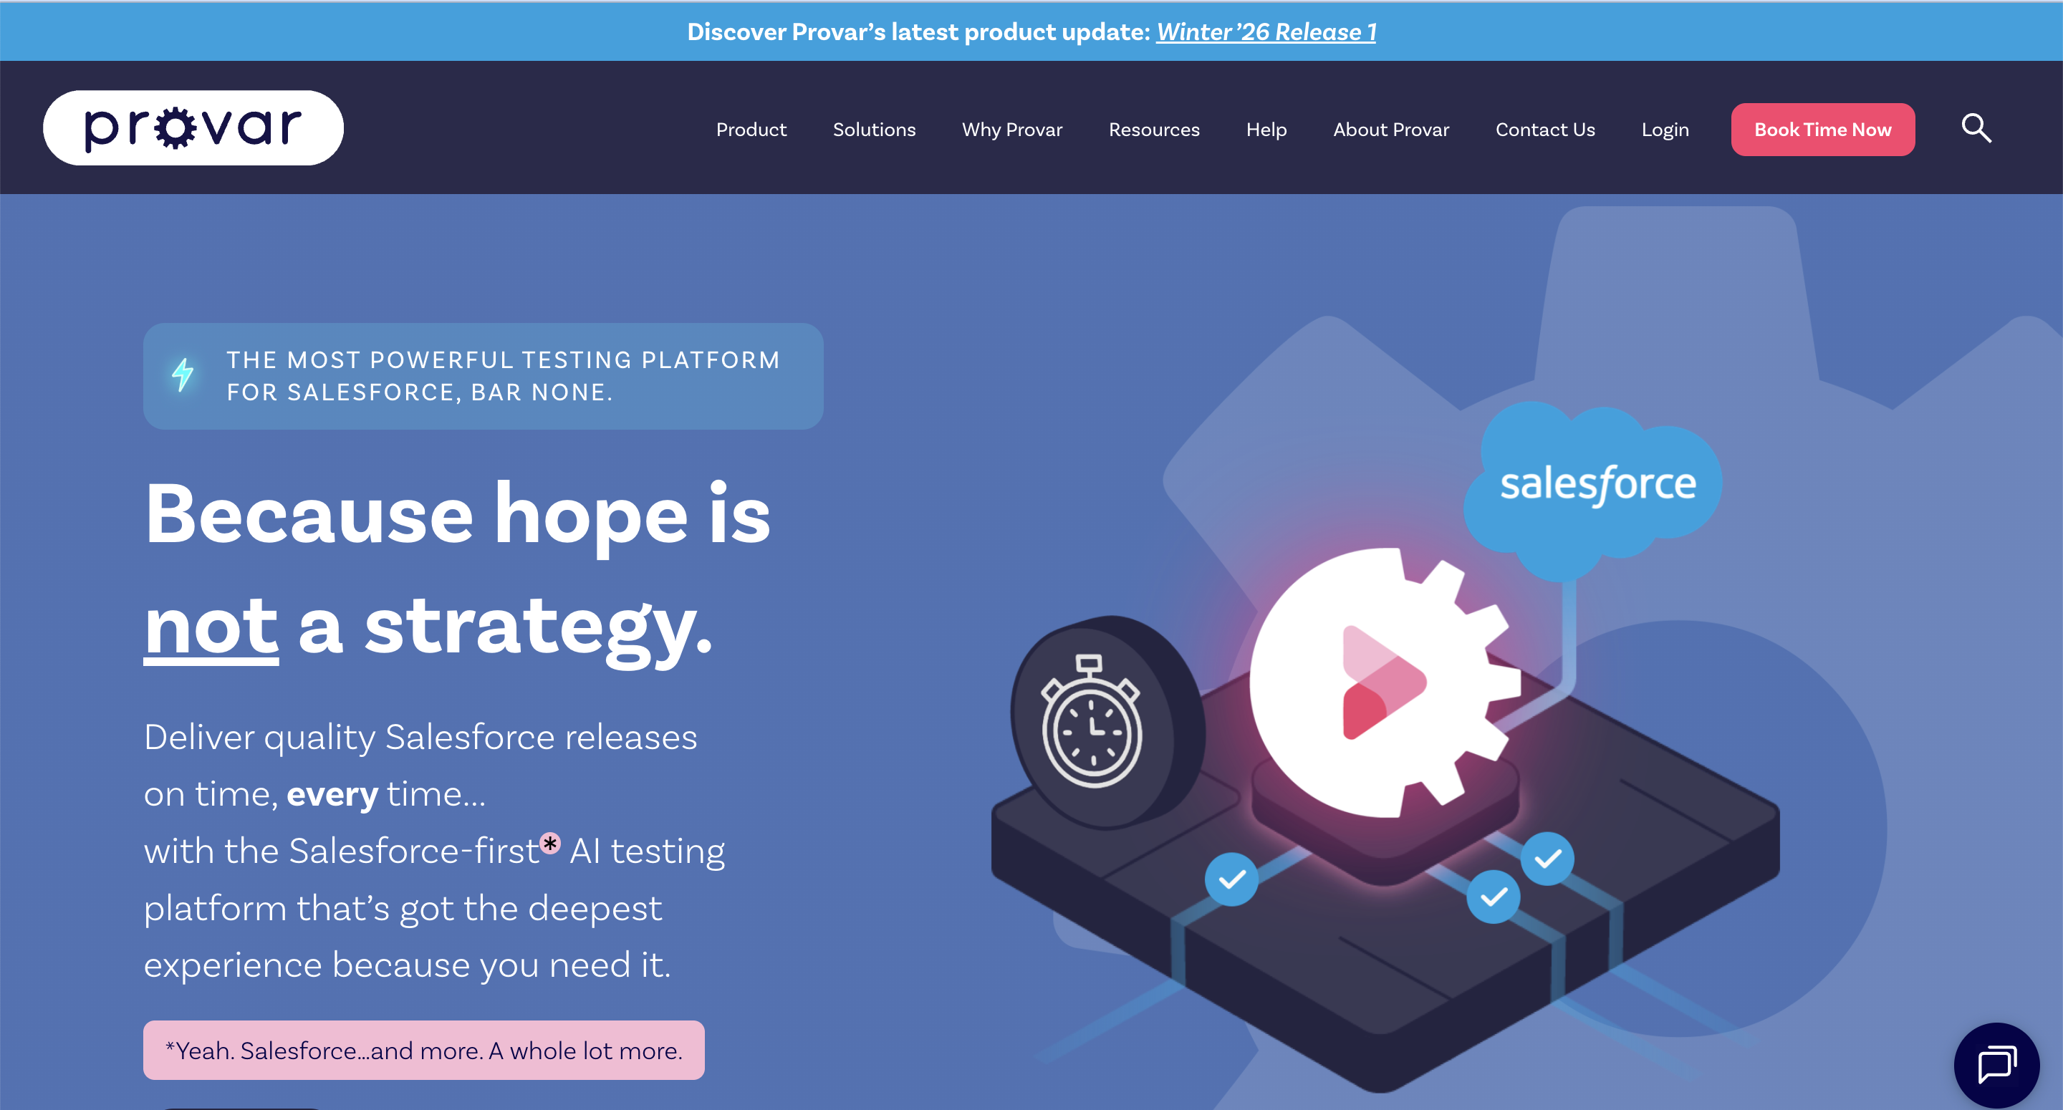Click the leftmost blue checkmark circle
The image size is (2063, 1110).
pos(1231,879)
